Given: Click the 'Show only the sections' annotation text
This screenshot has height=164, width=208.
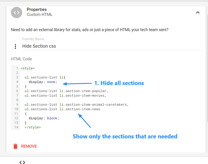Looking at the screenshot, I should click(125, 136).
